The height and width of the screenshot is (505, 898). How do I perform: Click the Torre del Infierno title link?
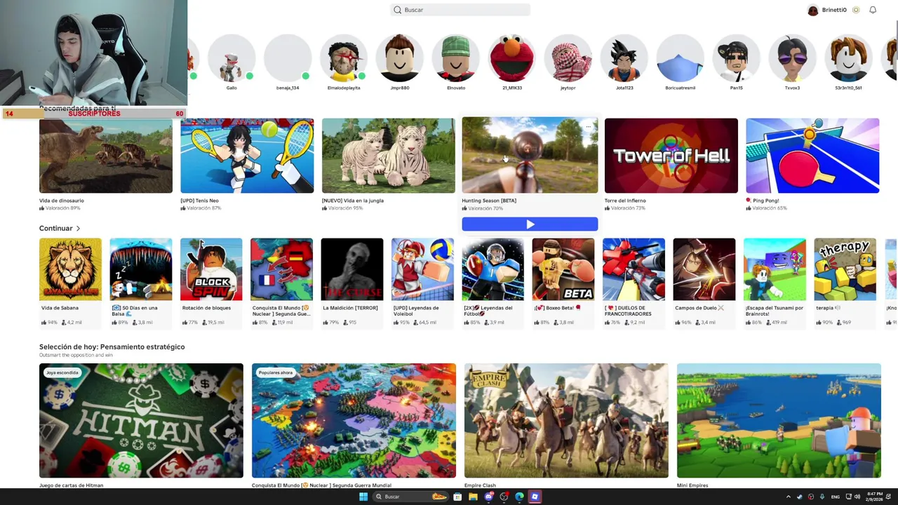point(625,201)
